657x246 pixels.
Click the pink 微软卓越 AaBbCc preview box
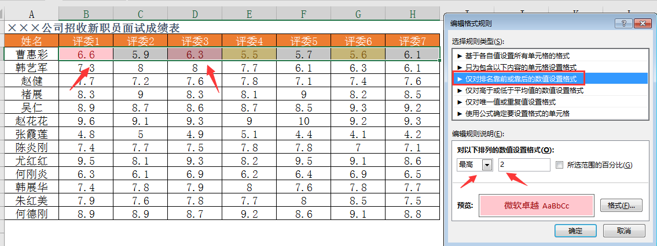click(537, 206)
